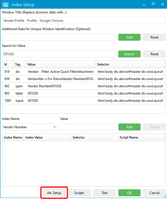Click the FB app icon in title bar

tap(5, 5)
